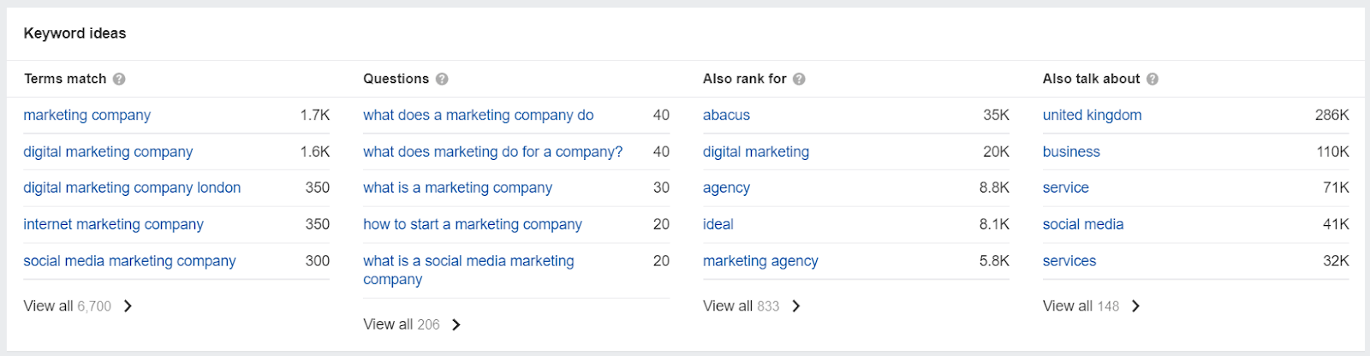Expand View all 206 questions
Image resolution: width=1370 pixels, height=356 pixels.
(x=413, y=324)
